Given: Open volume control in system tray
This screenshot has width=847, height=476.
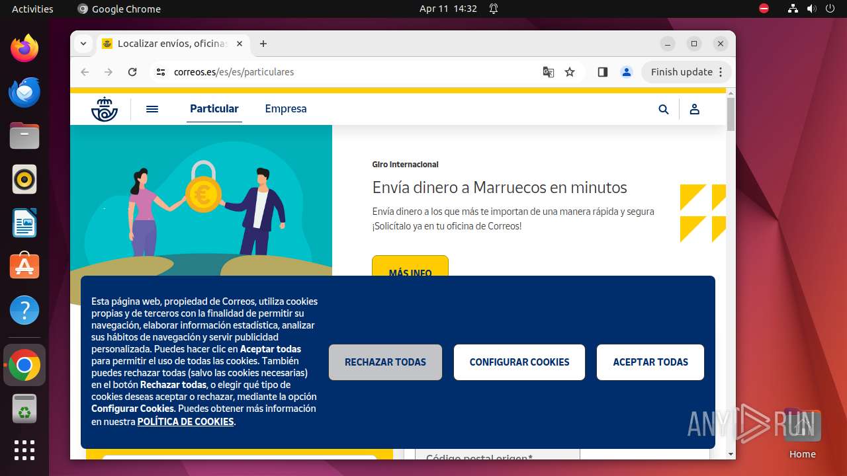Looking at the screenshot, I should coord(812,9).
